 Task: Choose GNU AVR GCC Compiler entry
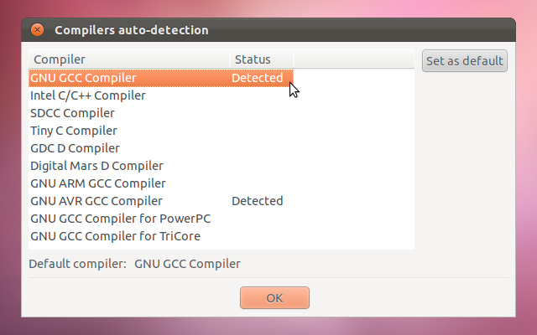coord(96,201)
